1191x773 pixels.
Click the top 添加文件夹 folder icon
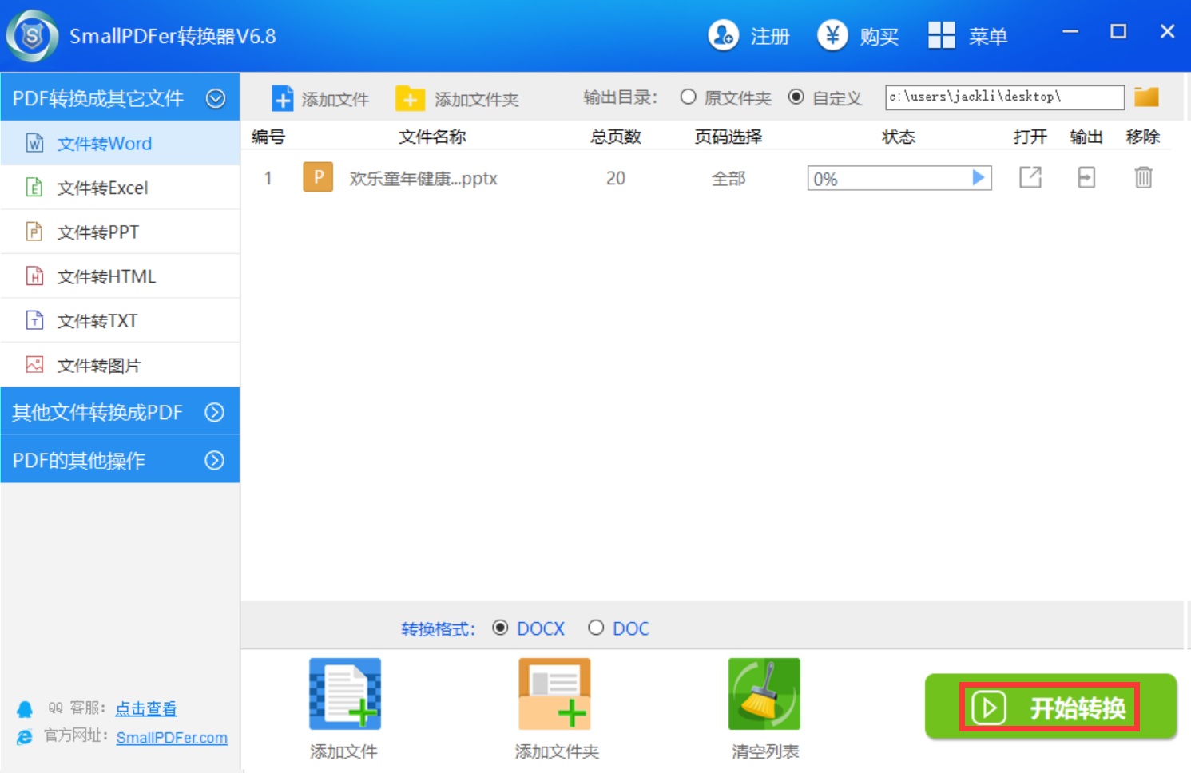click(410, 98)
